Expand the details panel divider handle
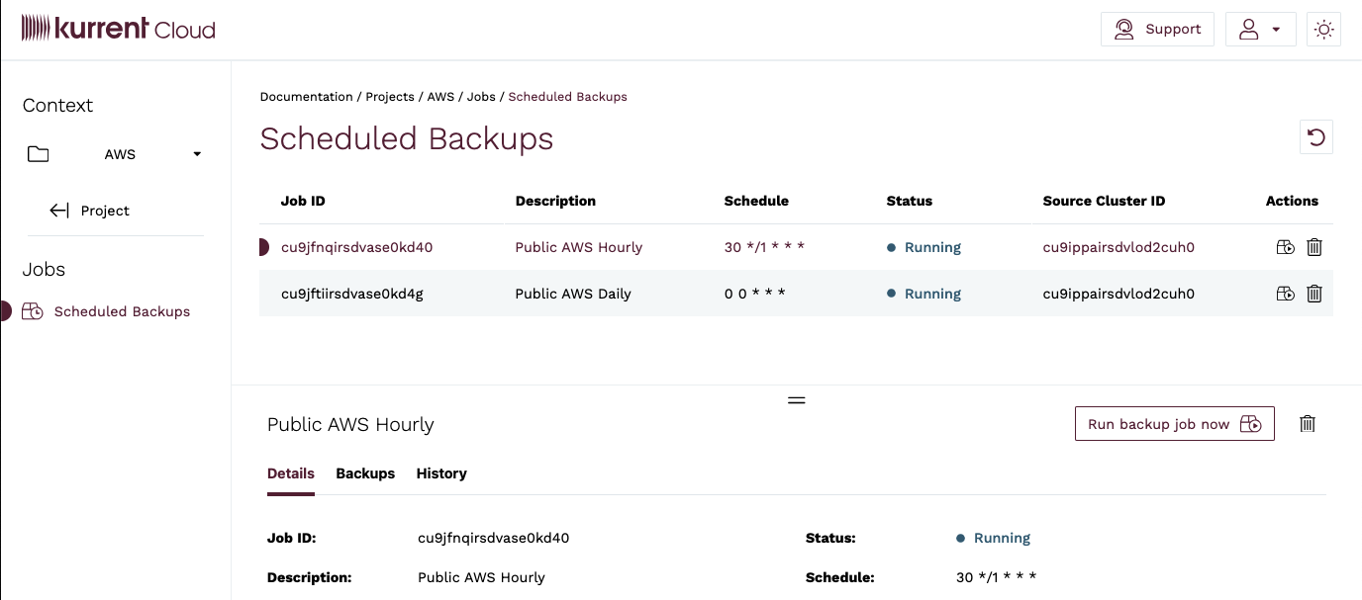 [796, 399]
